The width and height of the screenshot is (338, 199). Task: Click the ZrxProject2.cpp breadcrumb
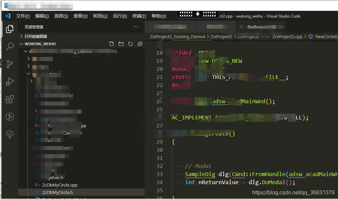point(287,36)
